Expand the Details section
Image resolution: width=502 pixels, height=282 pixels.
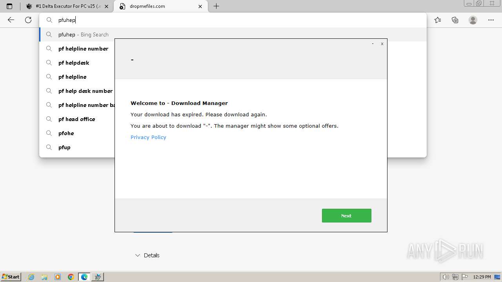(x=147, y=255)
